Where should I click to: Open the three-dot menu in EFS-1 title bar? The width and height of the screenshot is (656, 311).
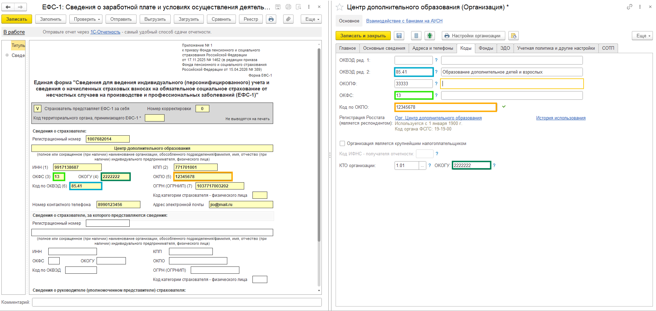point(309,7)
